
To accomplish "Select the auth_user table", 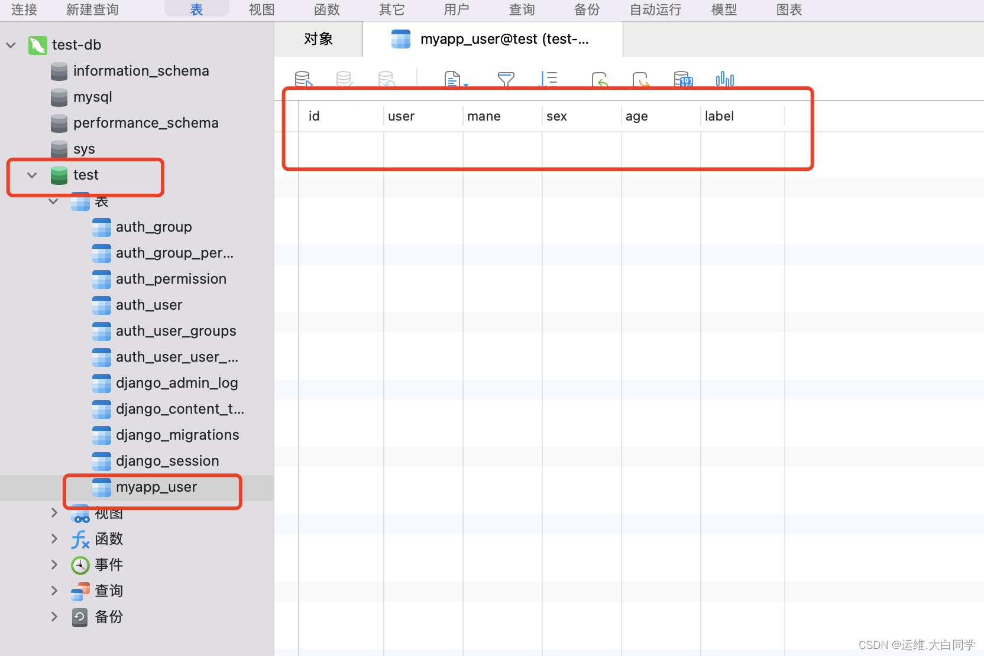I will tap(137, 306).
